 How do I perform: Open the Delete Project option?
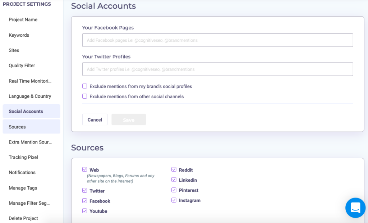click(x=23, y=218)
